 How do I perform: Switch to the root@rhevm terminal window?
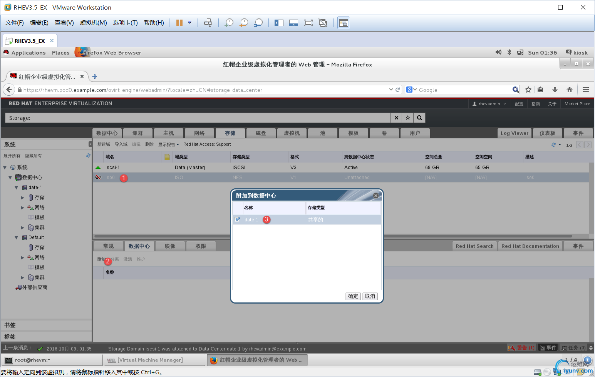click(52, 360)
